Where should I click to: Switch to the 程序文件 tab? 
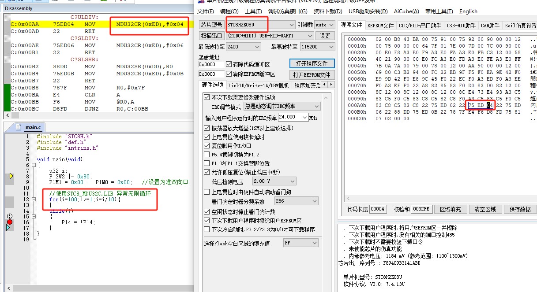pos(352,25)
